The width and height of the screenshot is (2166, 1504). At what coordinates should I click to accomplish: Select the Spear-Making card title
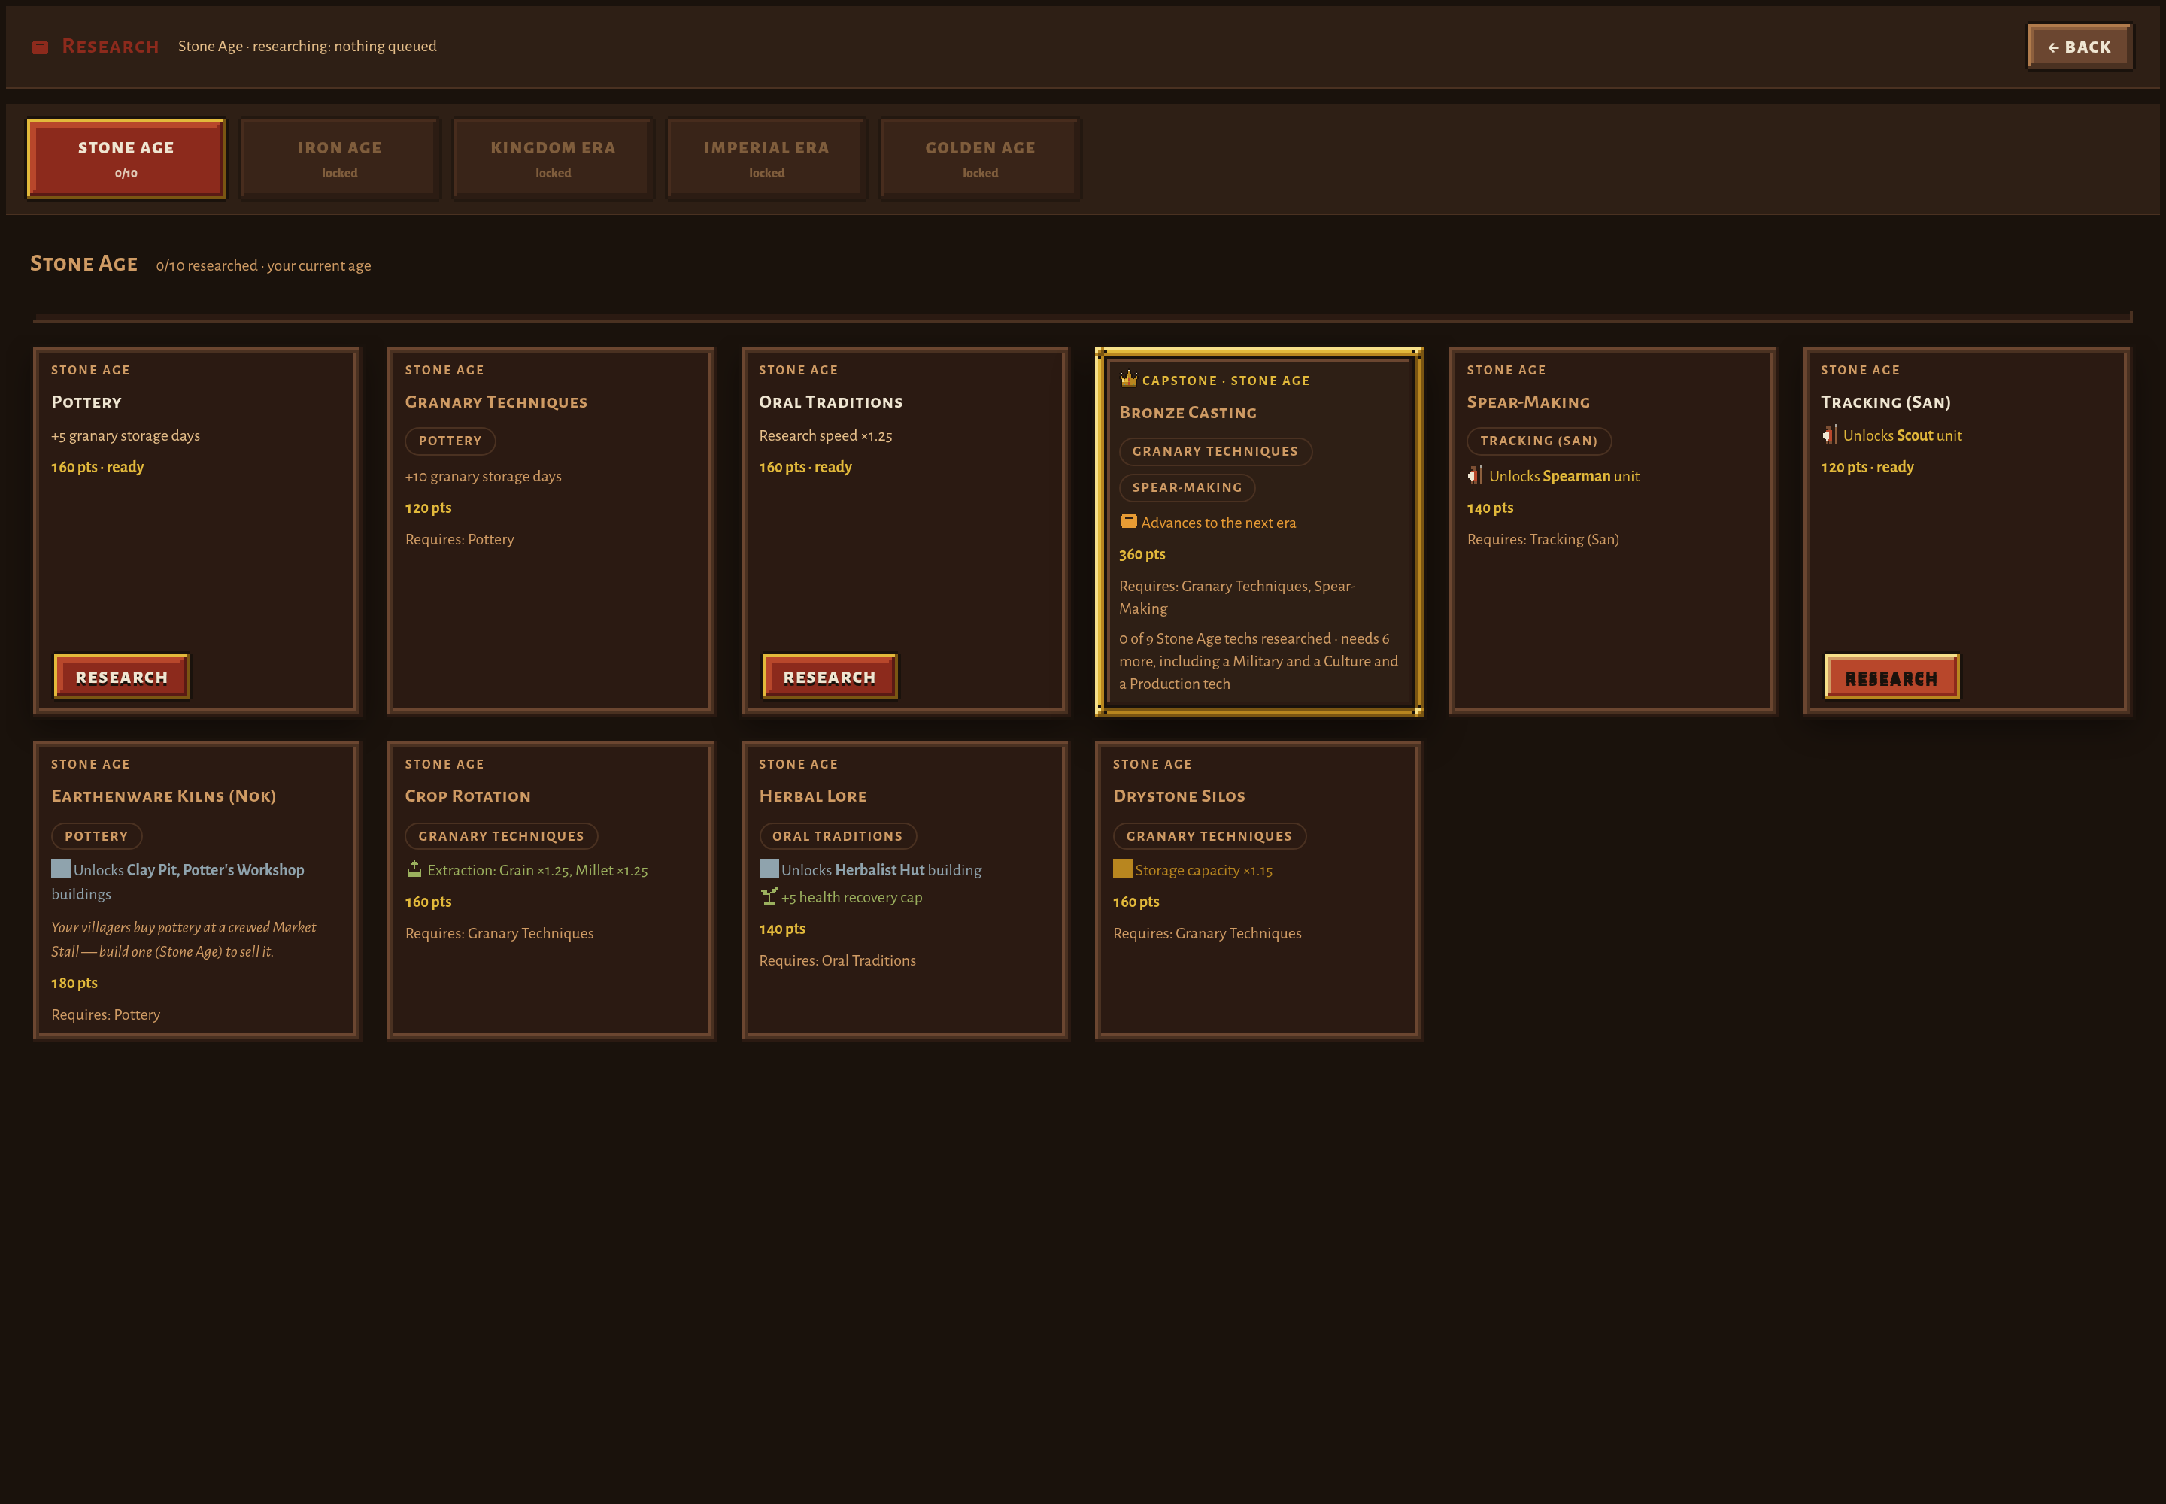pos(1528,402)
